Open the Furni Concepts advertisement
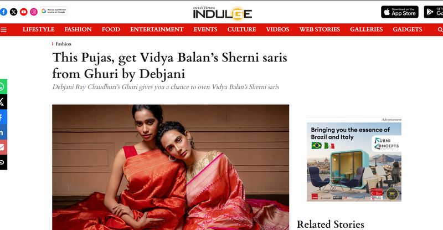 pyautogui.click(x=354, y=162)
